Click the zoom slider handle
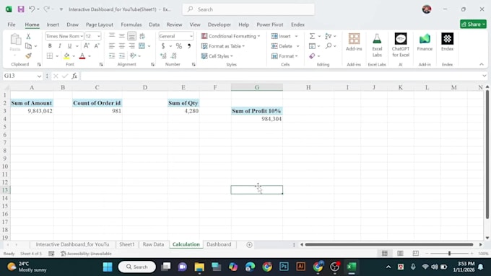This screenshot has width=491, height=276. pyautogui.click(x=449, y=254)
